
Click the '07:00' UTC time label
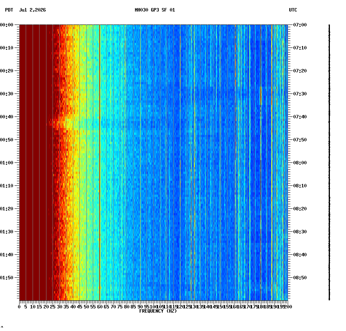click(300, 25)
